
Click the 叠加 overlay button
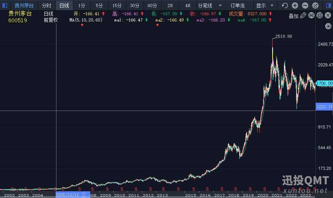point(293,16)
